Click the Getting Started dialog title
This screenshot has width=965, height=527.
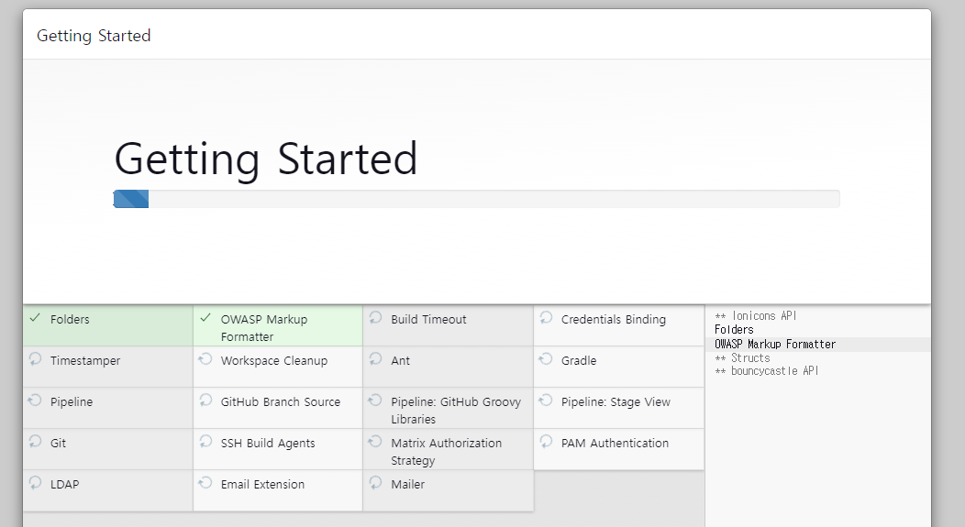94,36
